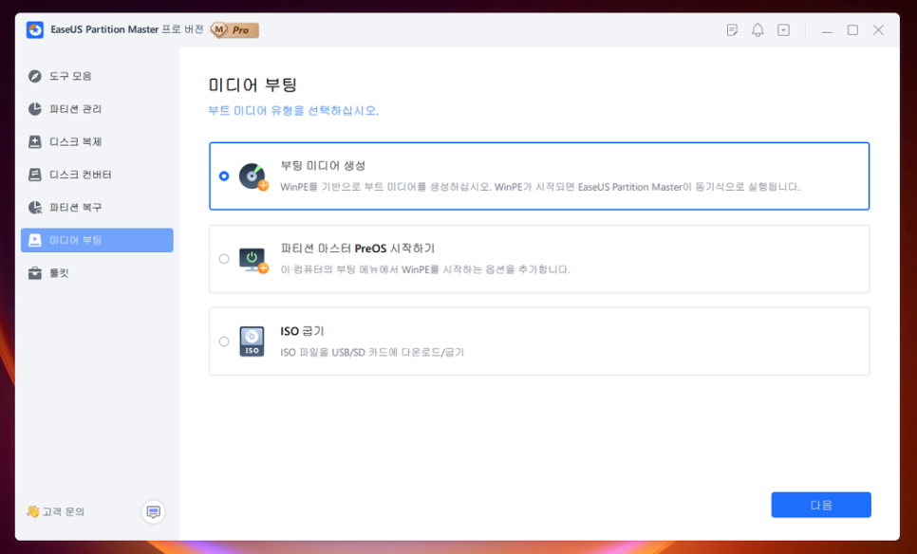Image resolution: width=917 pixels, height=554 pixels.
Task: Minimize the Partition Master window
Action: click(x=827, y=30)
